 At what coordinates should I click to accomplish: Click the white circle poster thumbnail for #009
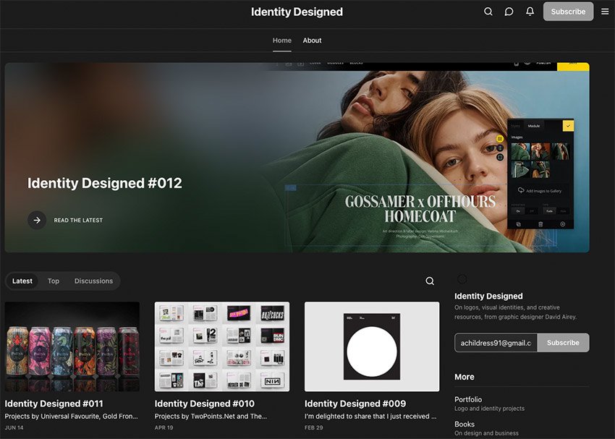click(372, 346)
